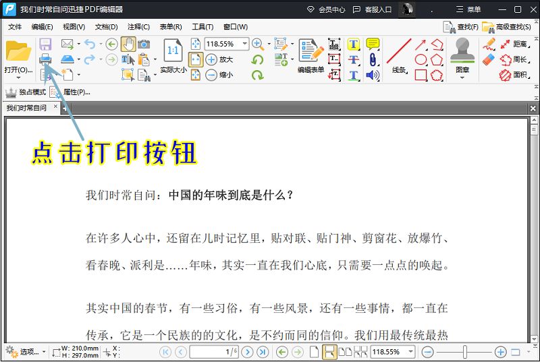Open the stamp 图章 tool
540x362 pixels.
pyautogui.click(x=462, y=59)
